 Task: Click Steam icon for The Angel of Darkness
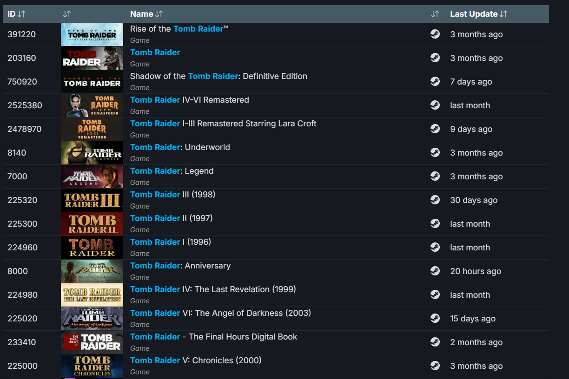pos(435,318)
